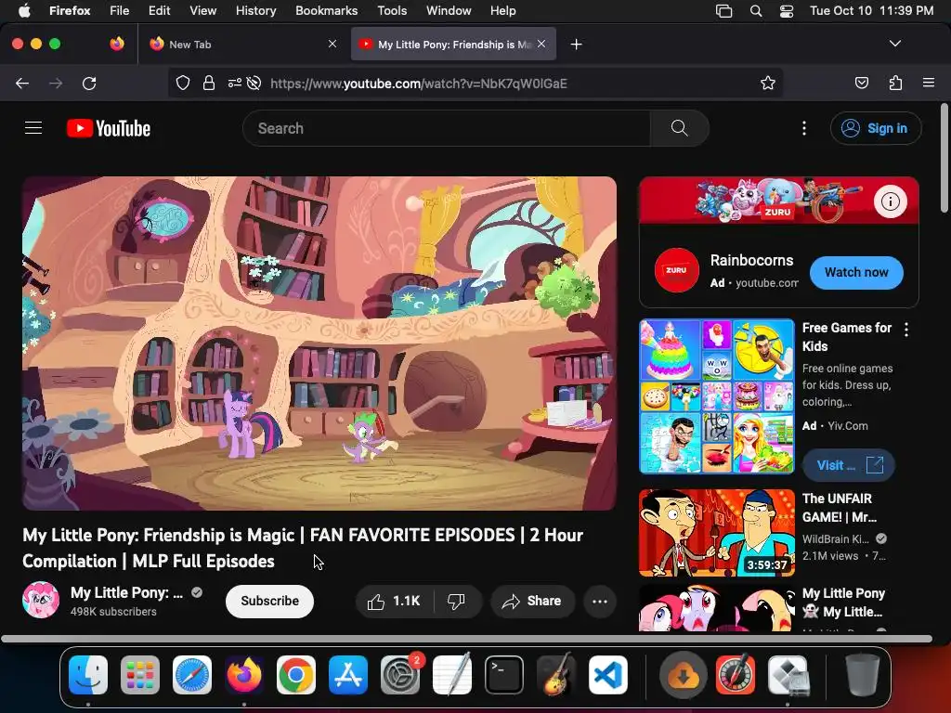The image size is (951, 713).
Task: Reload the current page
Action: click(89, 83)
